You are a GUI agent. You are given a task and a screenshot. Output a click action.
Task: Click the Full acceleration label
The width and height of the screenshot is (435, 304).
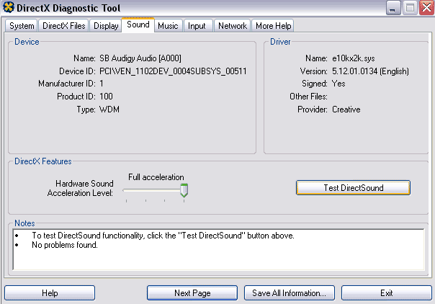click(156, 177)
